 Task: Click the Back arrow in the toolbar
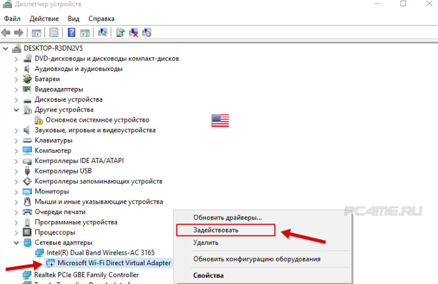tap(6, 33)
